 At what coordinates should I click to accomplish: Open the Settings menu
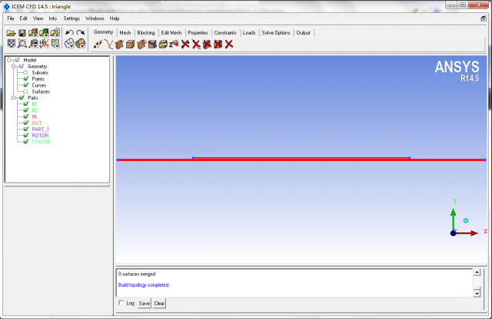tap(71, 18)
